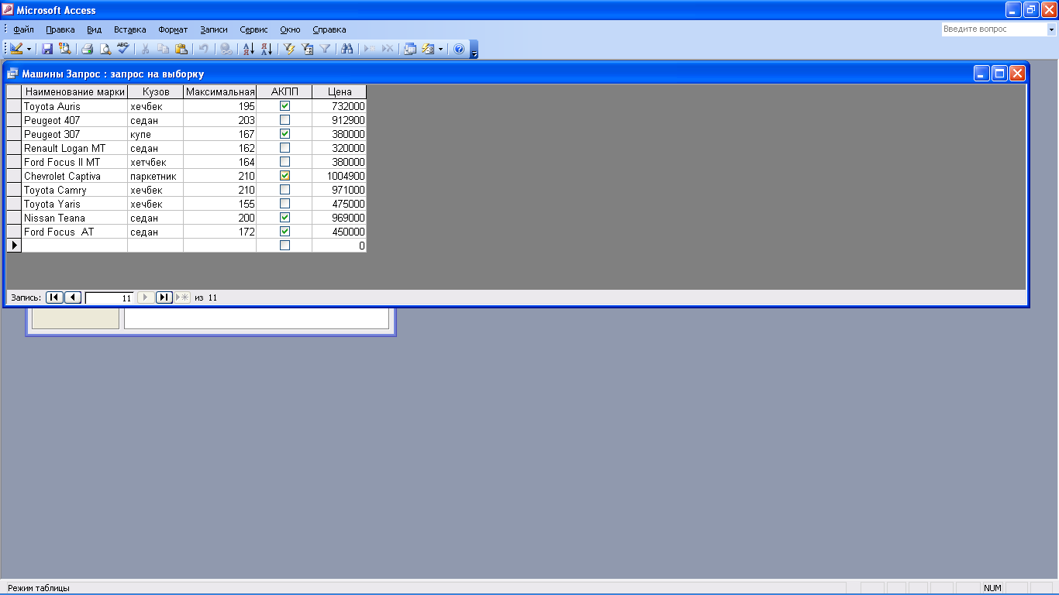The image size is (1059, 595).
Task: Open the Сервис menu
Action: (x=254, y=29)
